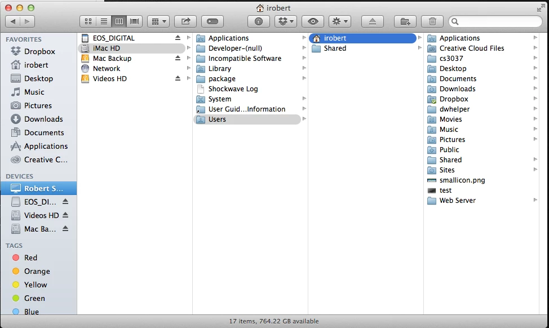Select the Incompatible Software folder

pyautogui.click(x=247, y=59)
